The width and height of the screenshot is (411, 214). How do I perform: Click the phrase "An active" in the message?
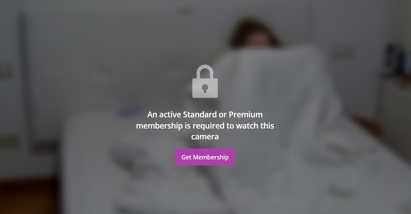164,114
